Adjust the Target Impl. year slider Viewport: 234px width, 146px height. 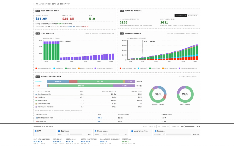pyautogui.click(x=187, y=126)
